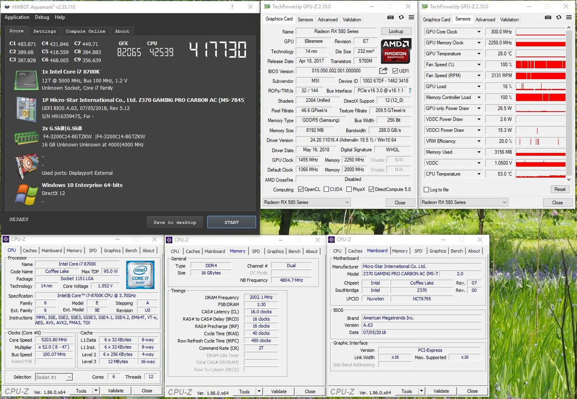Viewport: 577px width, 399px height.
Task: Click the GPU-Z Sensors scrollbar down arrow
Action: pyautogui.click(x=569, y=180)
